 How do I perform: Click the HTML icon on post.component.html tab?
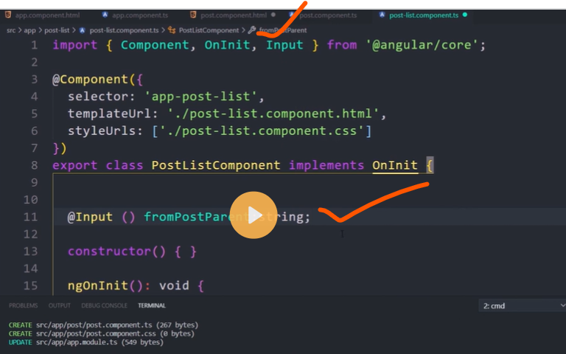pyautogui.click(x=193, y=15)
